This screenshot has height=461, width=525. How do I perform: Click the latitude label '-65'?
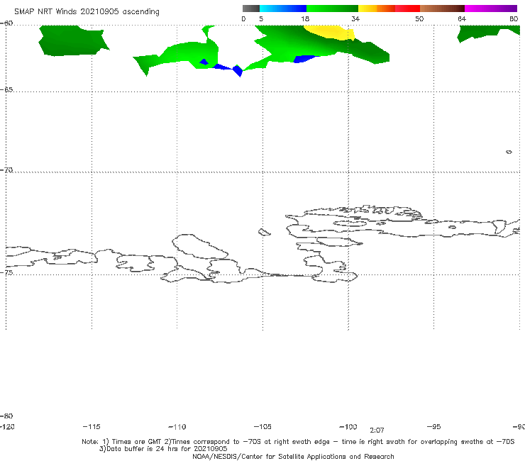click(x=6, y=90)
